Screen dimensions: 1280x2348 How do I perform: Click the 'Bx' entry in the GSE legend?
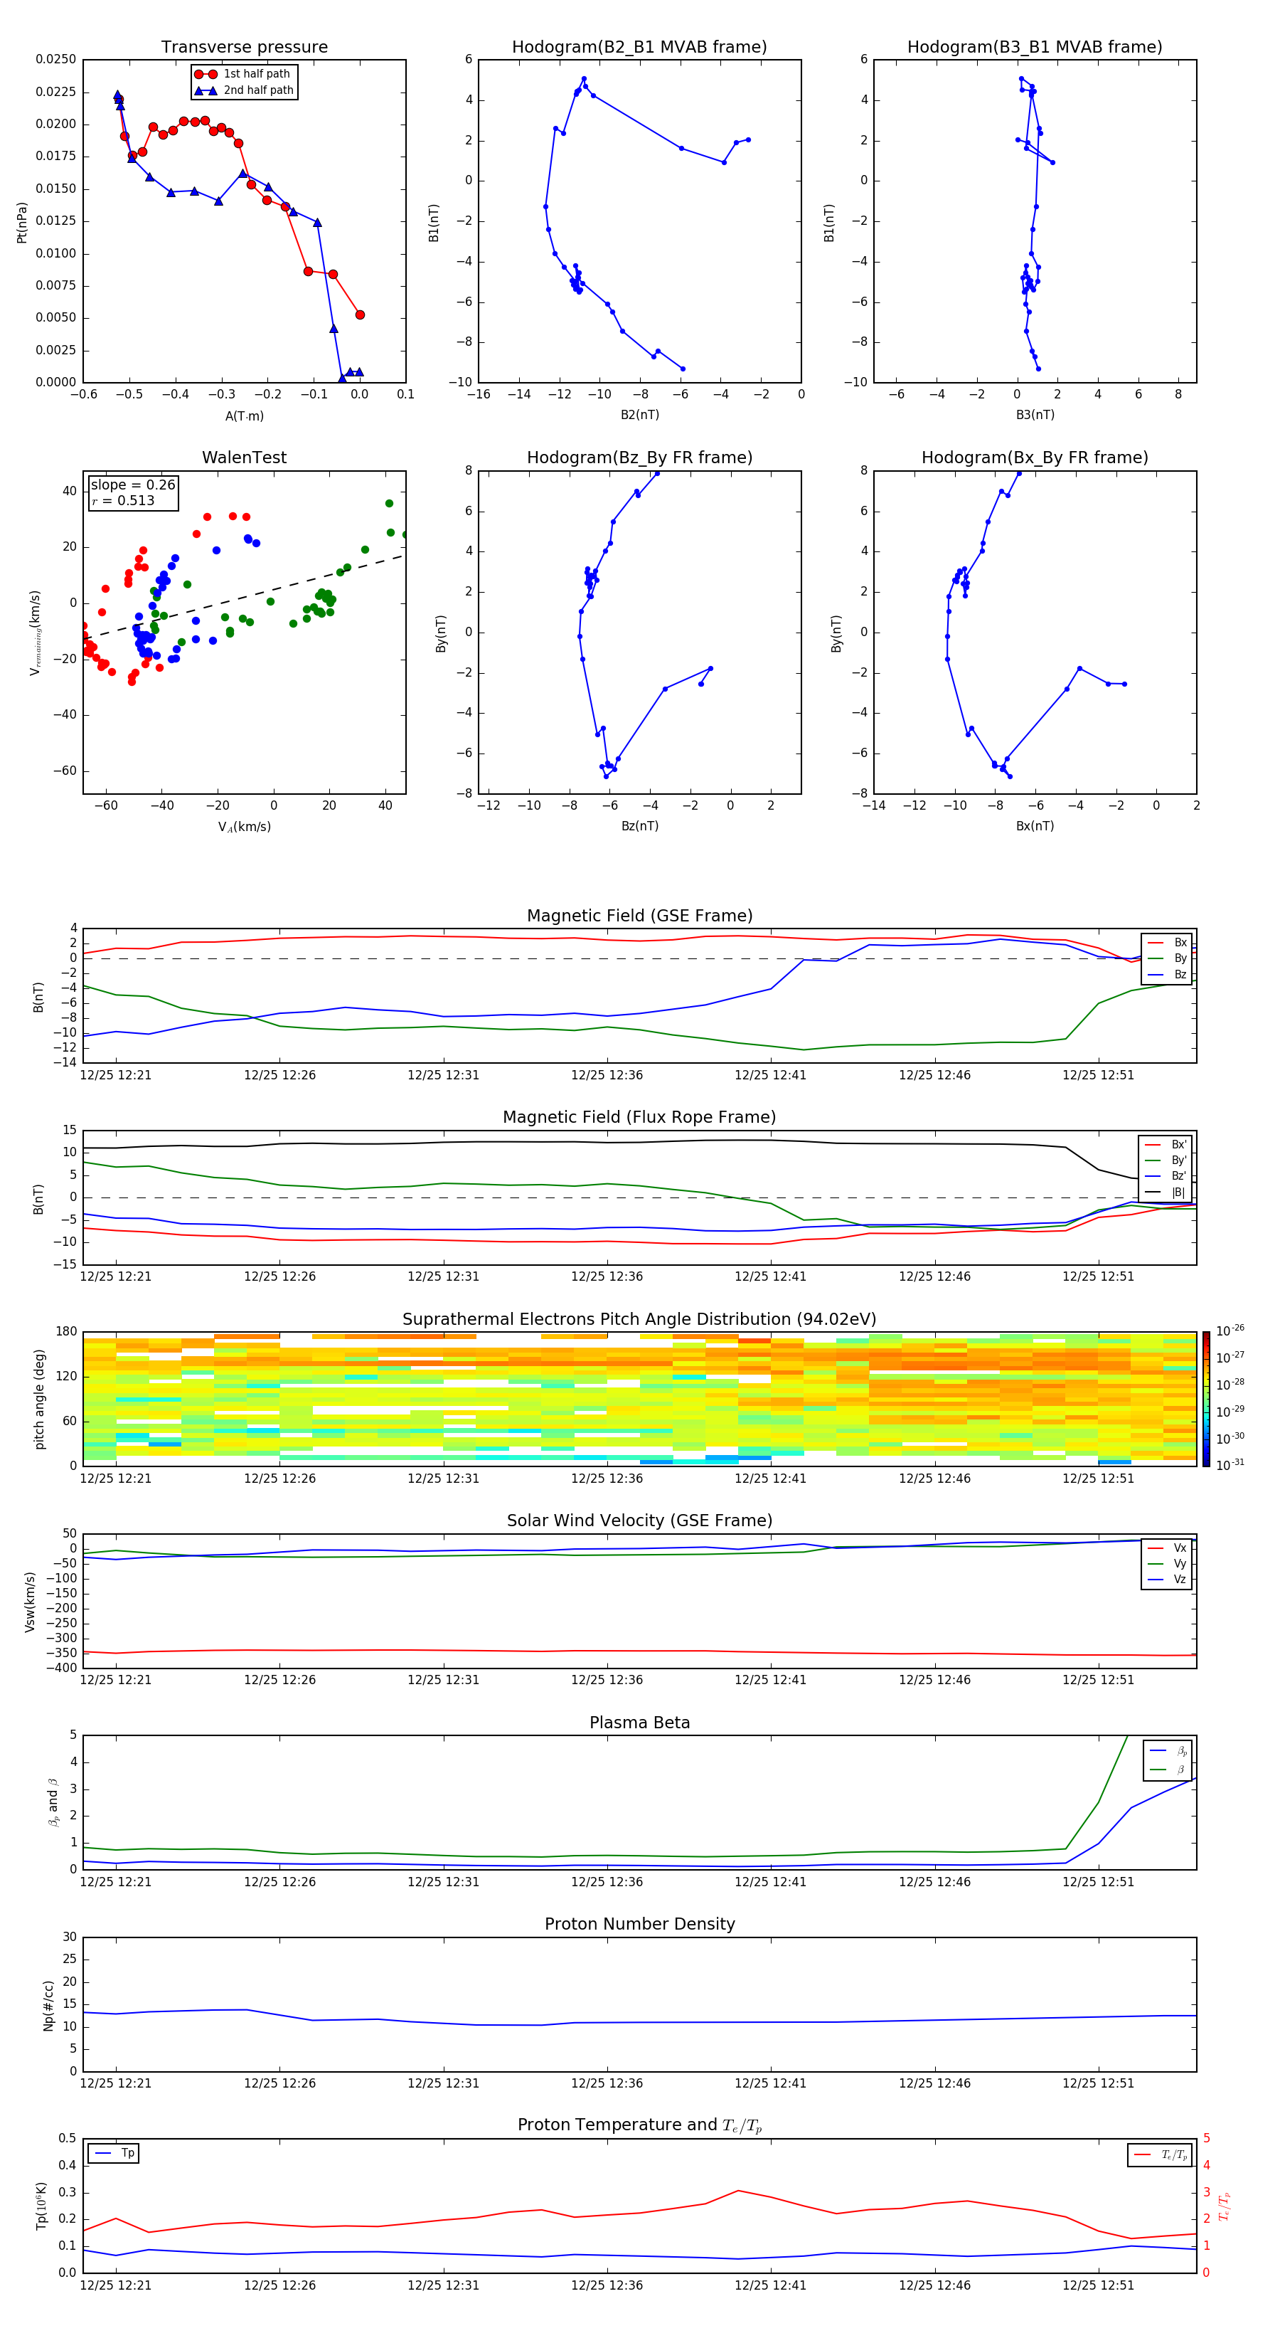pos(1167,943)
